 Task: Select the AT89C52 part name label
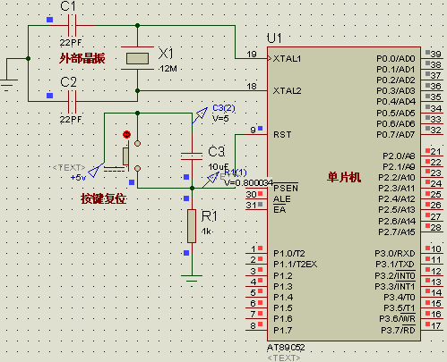286,348
